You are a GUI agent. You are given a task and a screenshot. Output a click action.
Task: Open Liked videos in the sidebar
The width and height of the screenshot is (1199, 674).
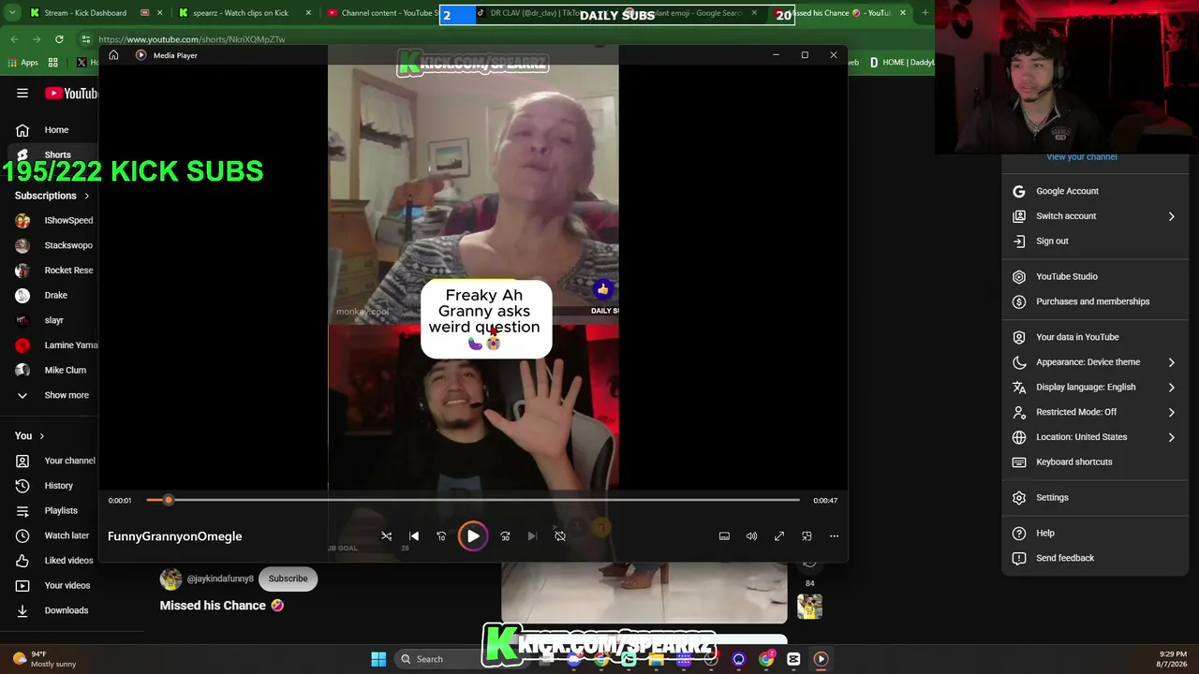pos(56,561)
